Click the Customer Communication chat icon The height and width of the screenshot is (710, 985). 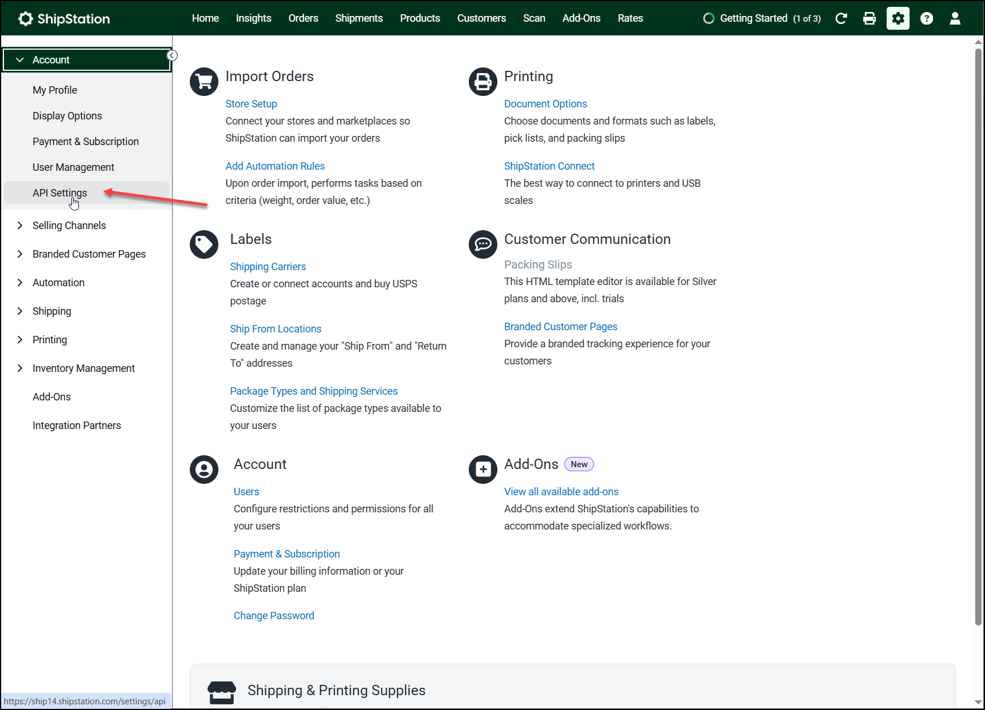[x=483, y=244]
